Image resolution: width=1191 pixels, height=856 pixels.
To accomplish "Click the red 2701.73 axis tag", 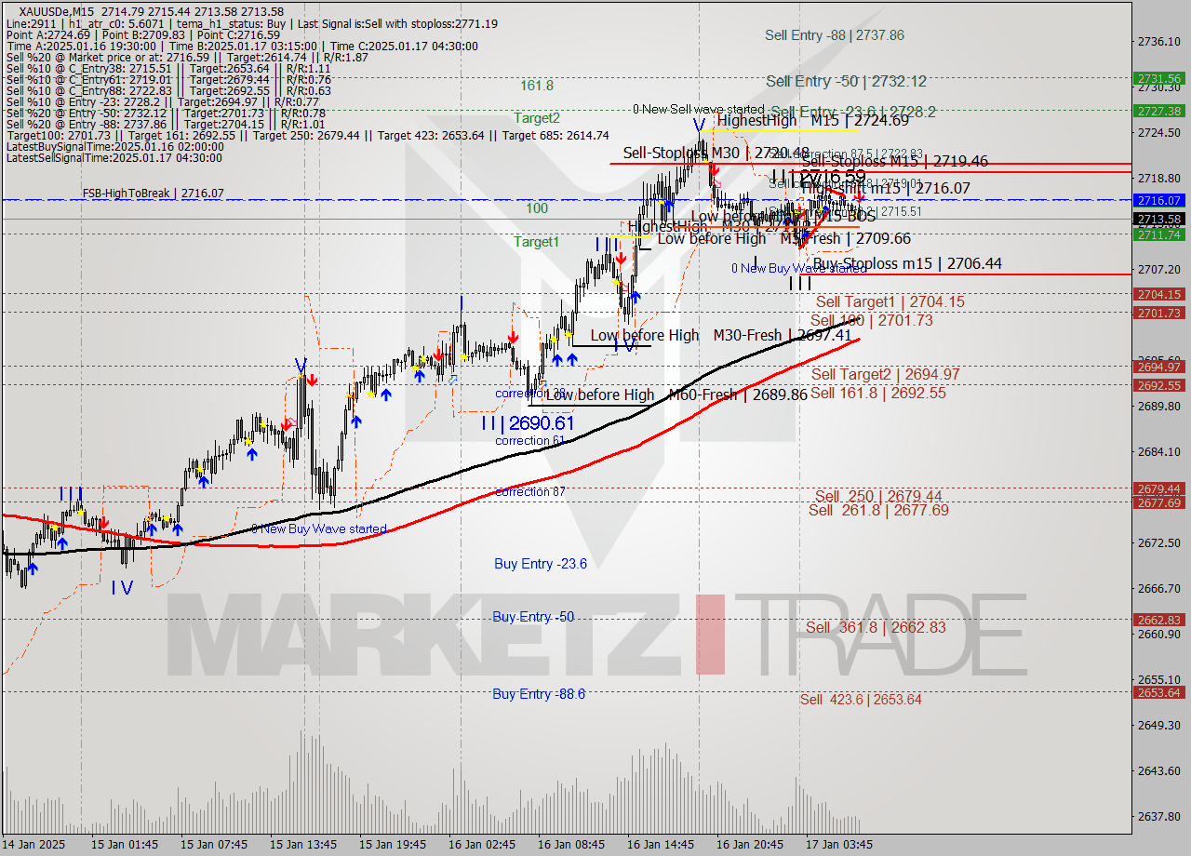I will pyautogui.click(x=1159, y=313).
